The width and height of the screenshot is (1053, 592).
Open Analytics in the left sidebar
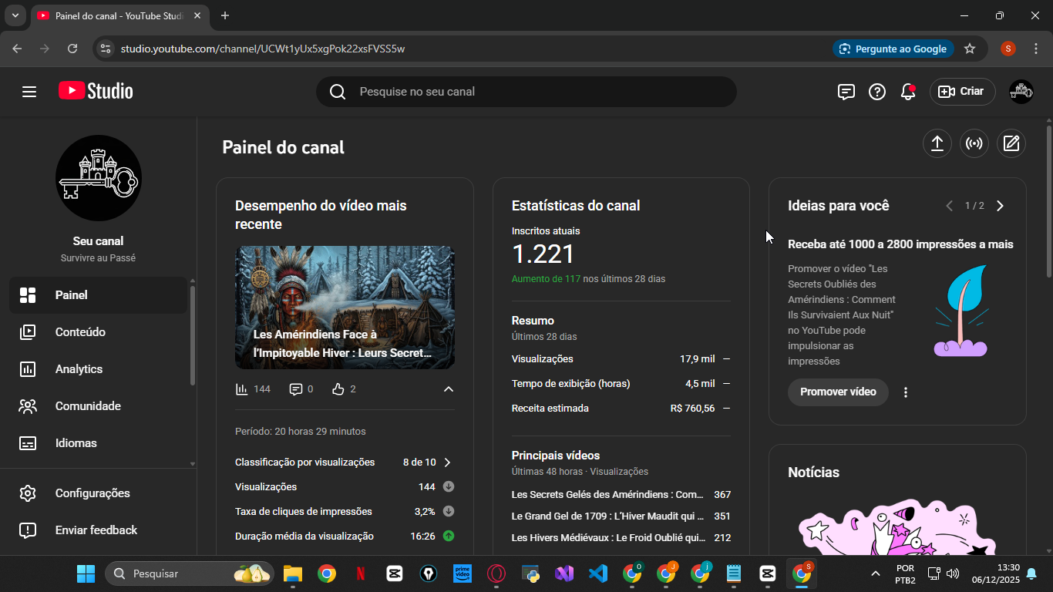point(79,369)
